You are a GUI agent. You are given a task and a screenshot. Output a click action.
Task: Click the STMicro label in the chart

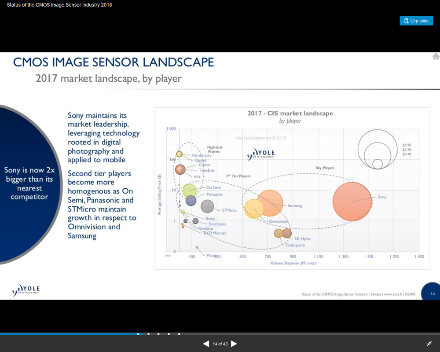(229, 210)
